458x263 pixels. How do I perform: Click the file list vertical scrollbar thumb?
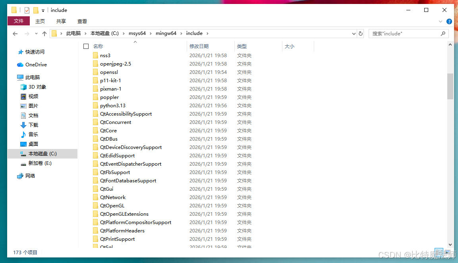click(x=450, y=86)
